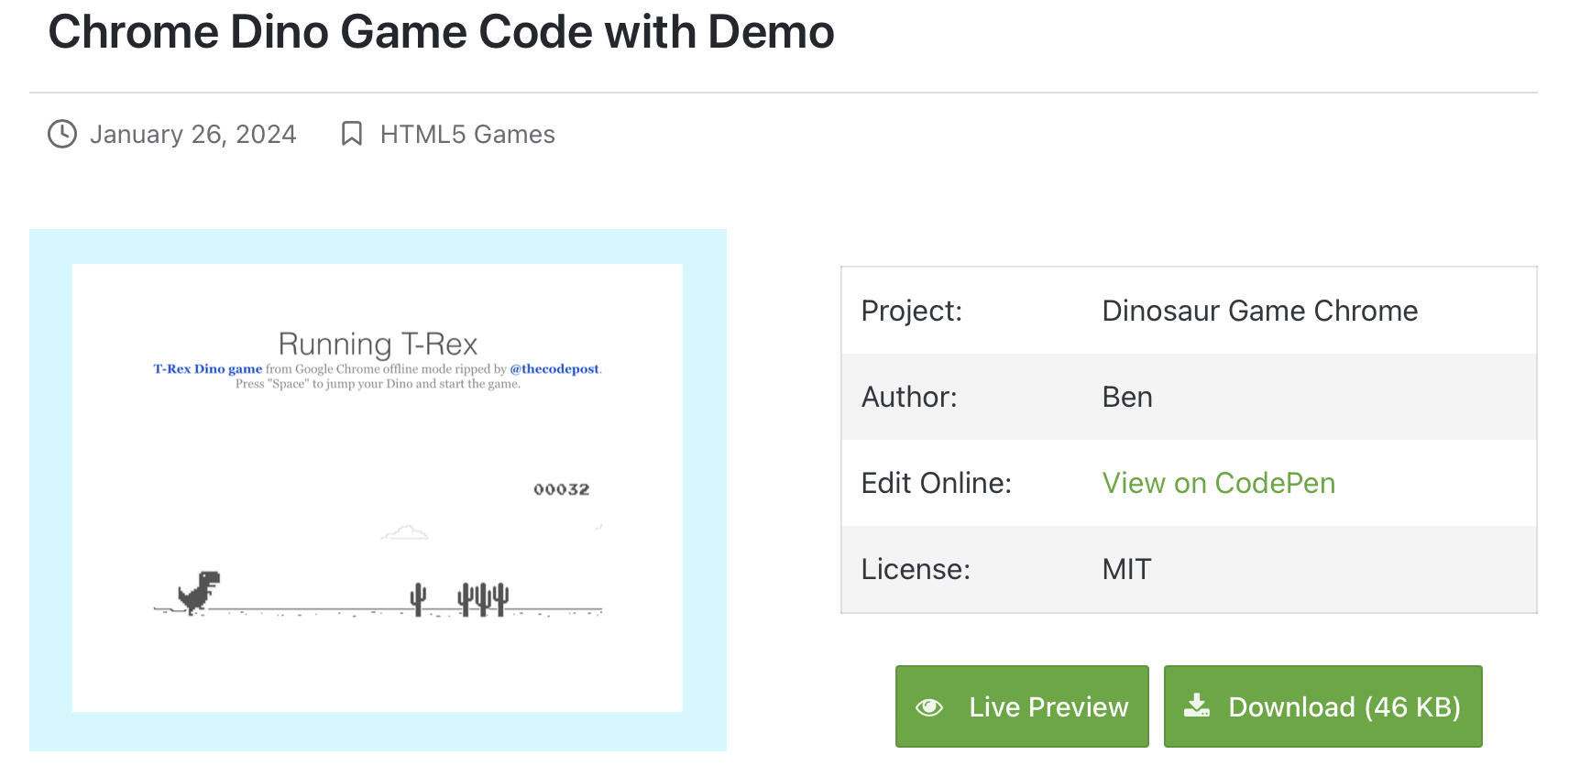Click the License: row label
The height and width of the screenshot is (777, 1569).
click(x=916, y=569)
